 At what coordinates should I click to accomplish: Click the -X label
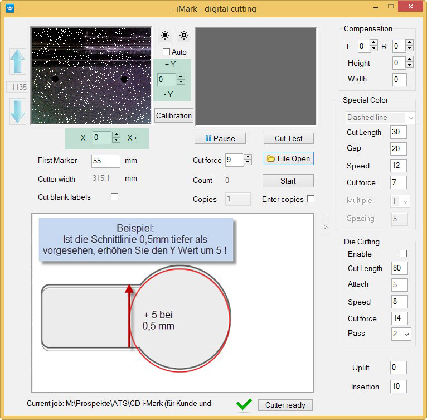click(x=81, y=138)
